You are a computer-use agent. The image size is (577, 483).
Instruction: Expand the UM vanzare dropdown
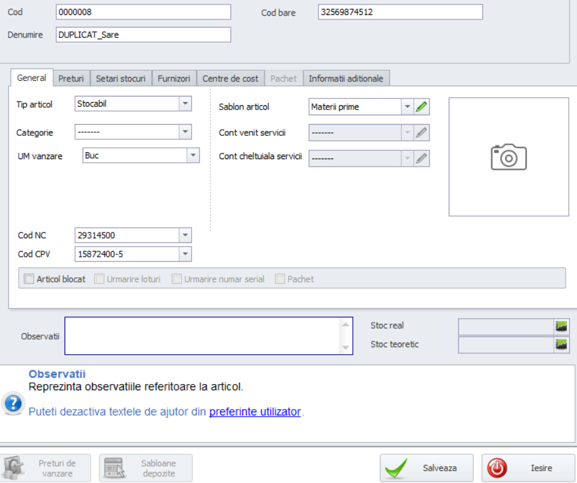click(x=192, y=155)
